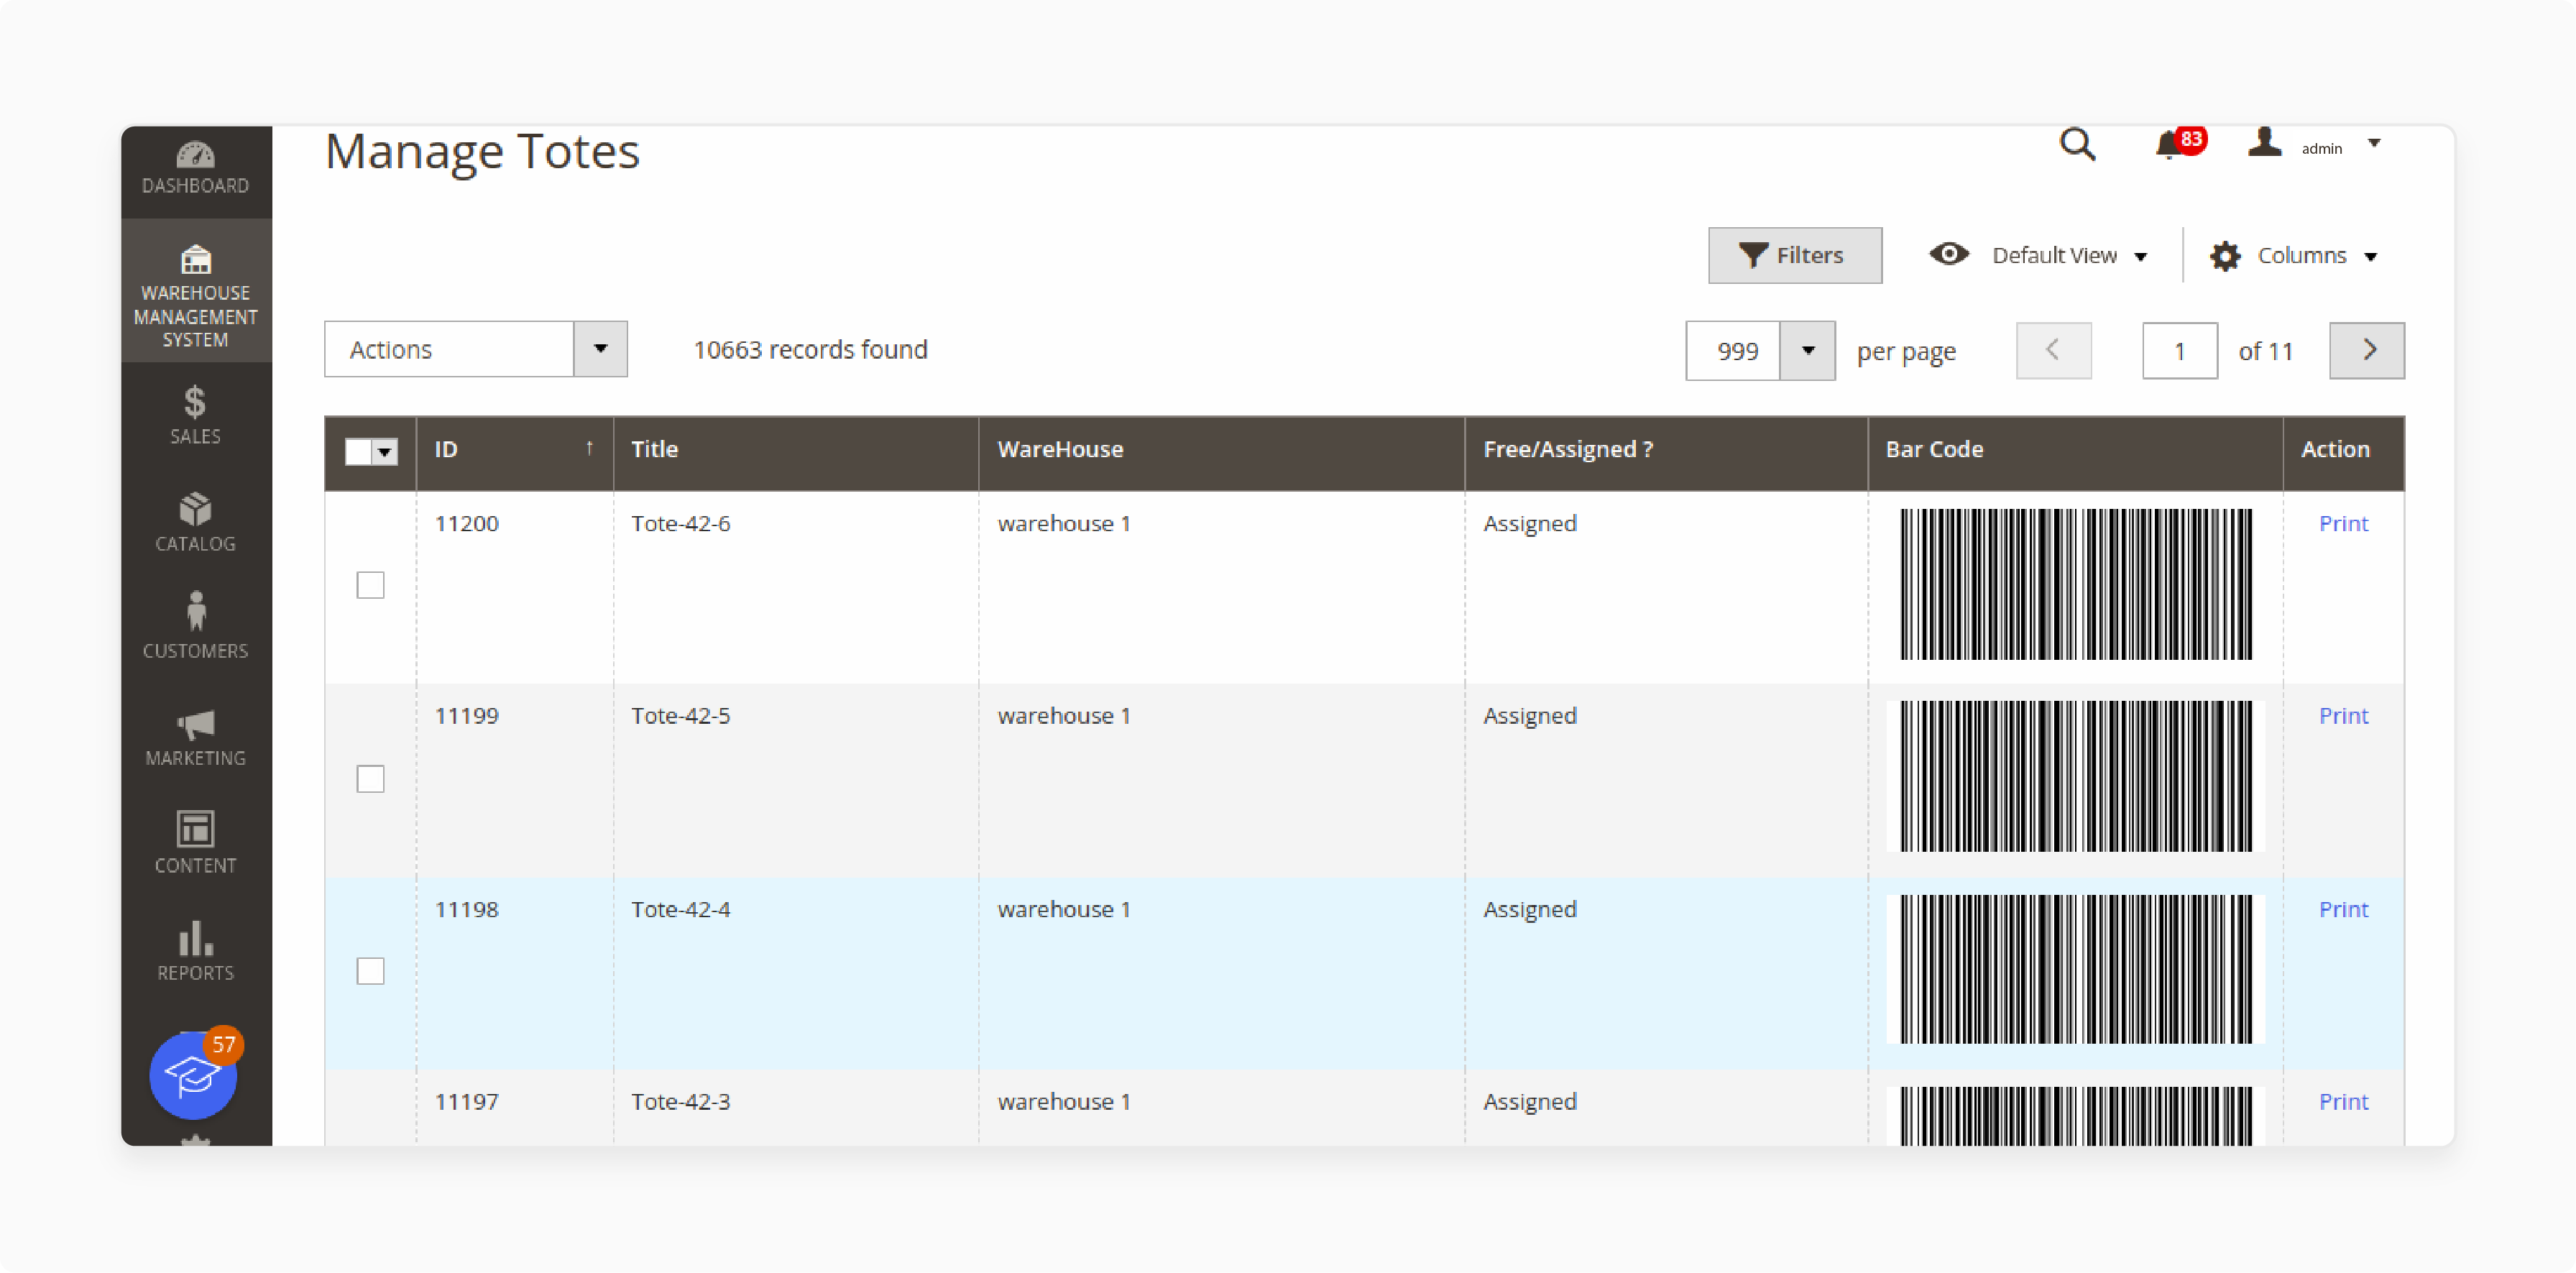The image size is (2576, 1273).
Task: Tick the checkbox for tote 11198
Action: 370,971
